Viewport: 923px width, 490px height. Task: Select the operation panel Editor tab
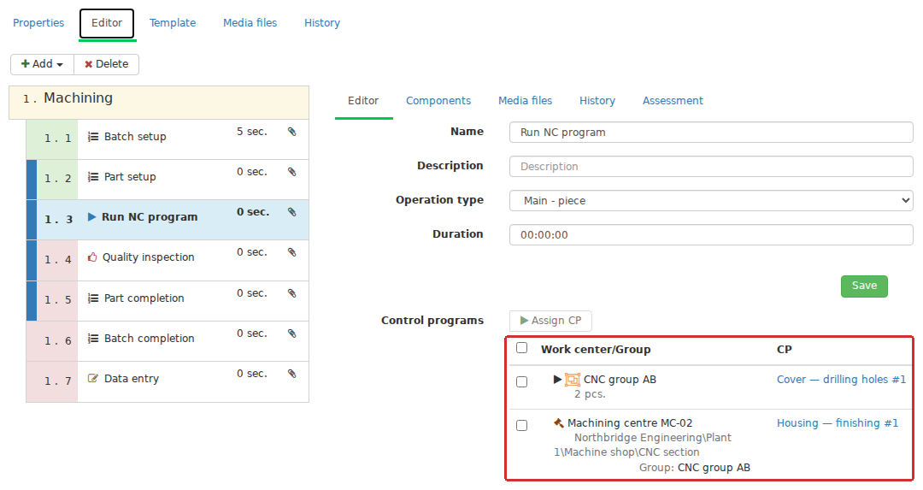(x=363, y=101)
